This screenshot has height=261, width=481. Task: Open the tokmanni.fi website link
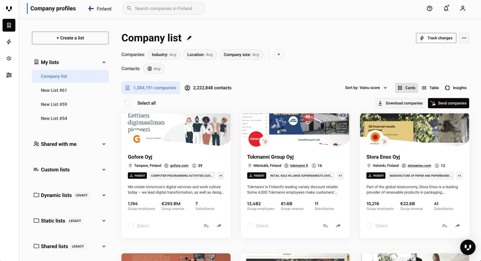tap(299, 166)
